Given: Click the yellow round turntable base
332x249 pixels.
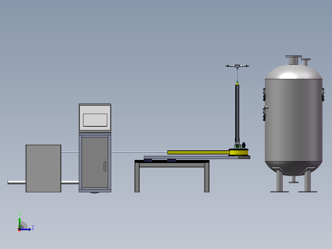Looking at the screenshot, I should (238, 152).
